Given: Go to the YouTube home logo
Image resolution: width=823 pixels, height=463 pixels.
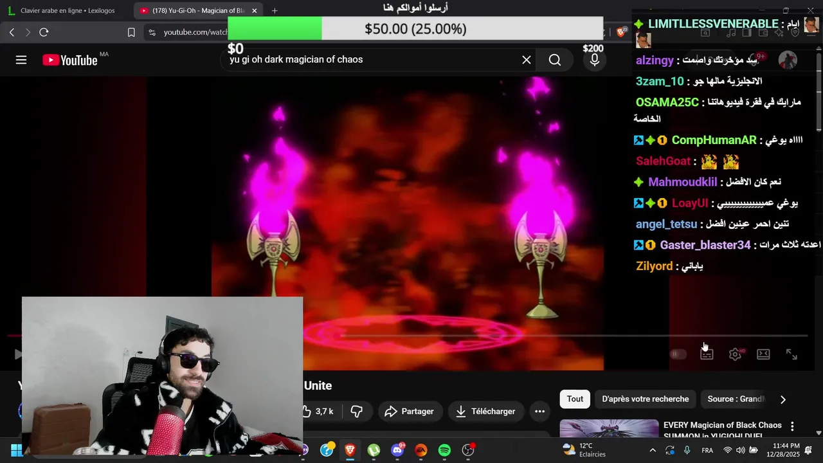Looking at the screenshot, I should coord(70,60).
